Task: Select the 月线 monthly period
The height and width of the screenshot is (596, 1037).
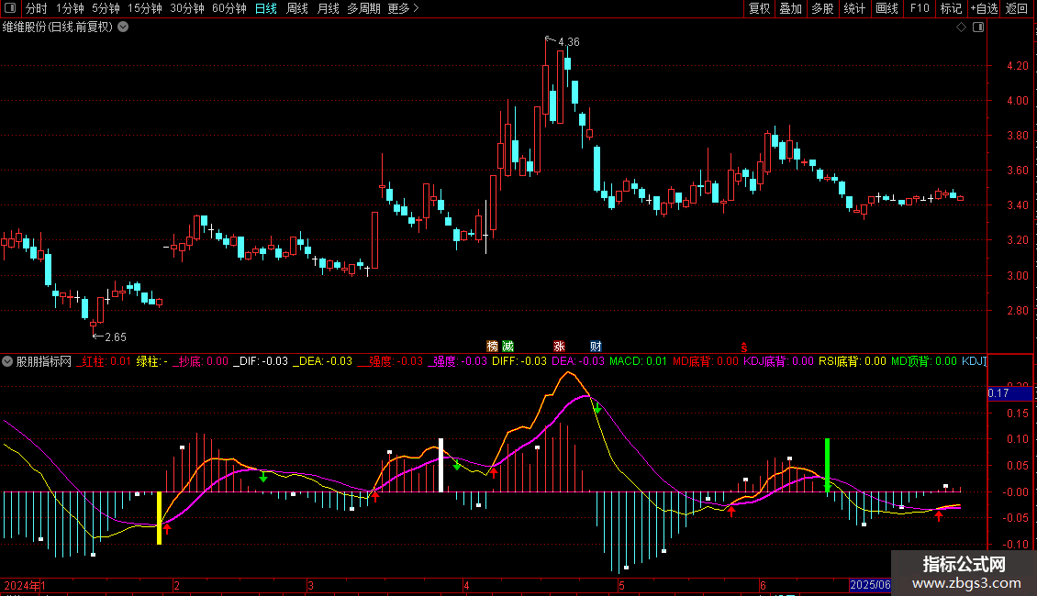Action: pos(328,8)
